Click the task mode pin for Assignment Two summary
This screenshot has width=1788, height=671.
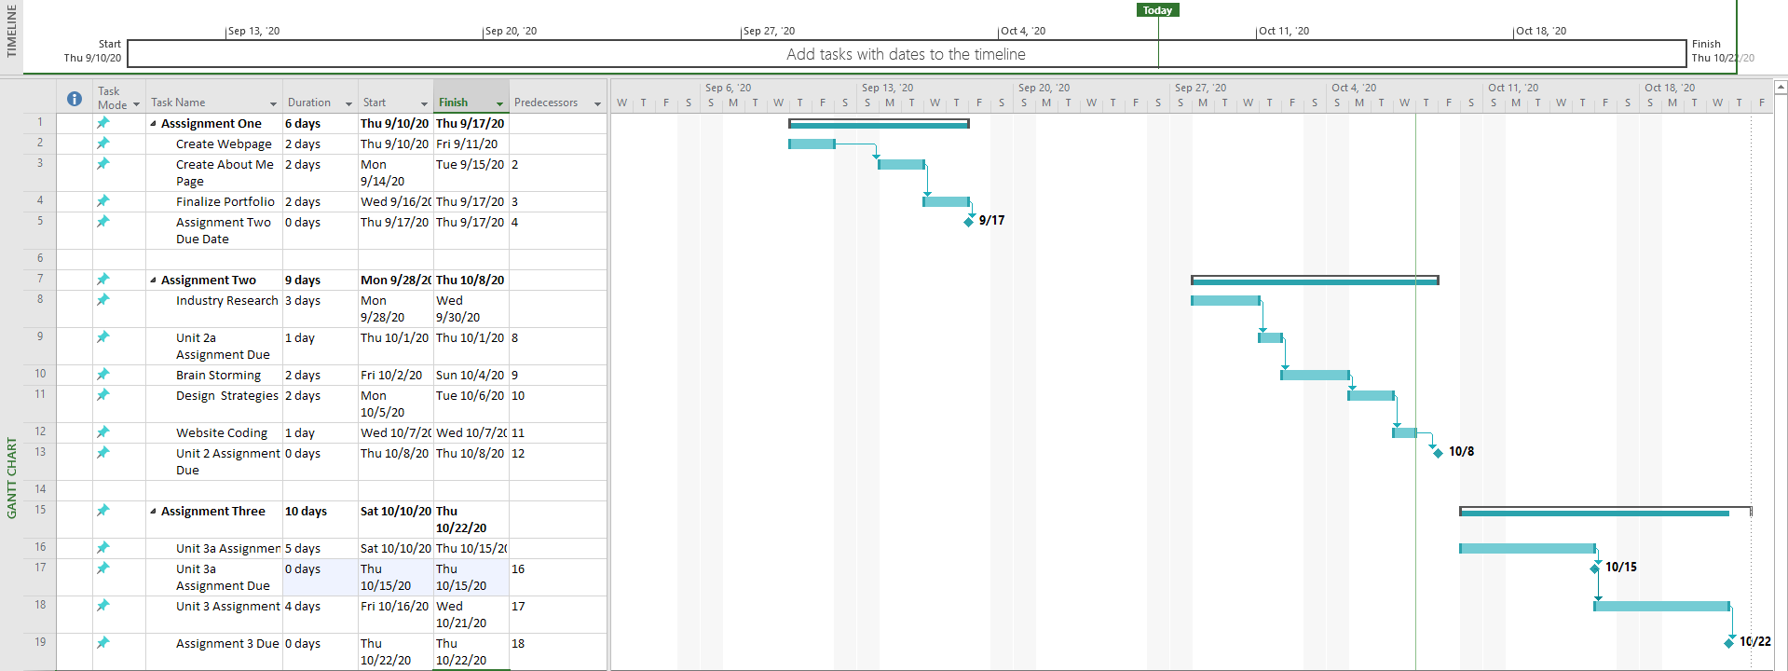coord(103,280)
